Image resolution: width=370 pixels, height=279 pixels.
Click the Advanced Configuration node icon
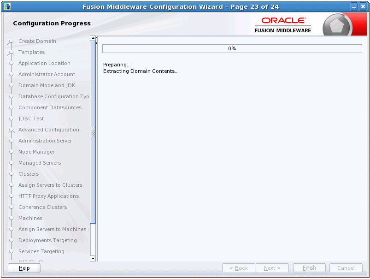11,131
